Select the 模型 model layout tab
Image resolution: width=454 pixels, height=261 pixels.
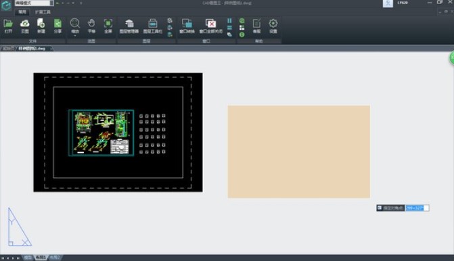pyautogui.click(x=28, y=257)
